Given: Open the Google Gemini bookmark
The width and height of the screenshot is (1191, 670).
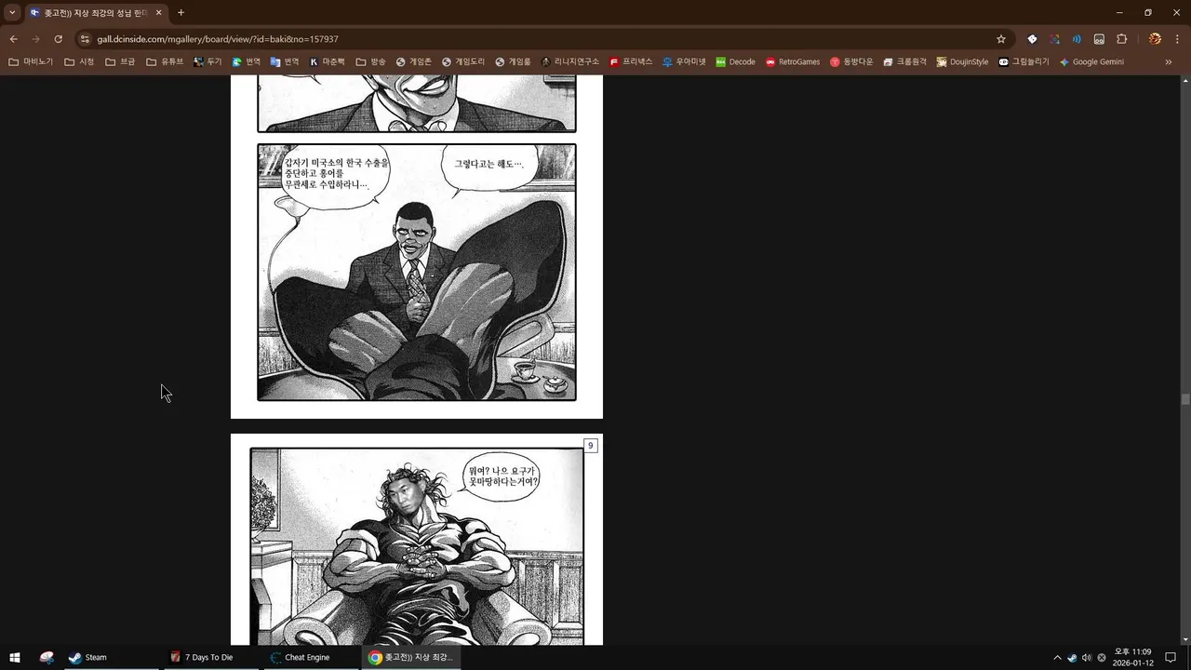Looking at the screenshot, I should click(x=1091, y=62).
